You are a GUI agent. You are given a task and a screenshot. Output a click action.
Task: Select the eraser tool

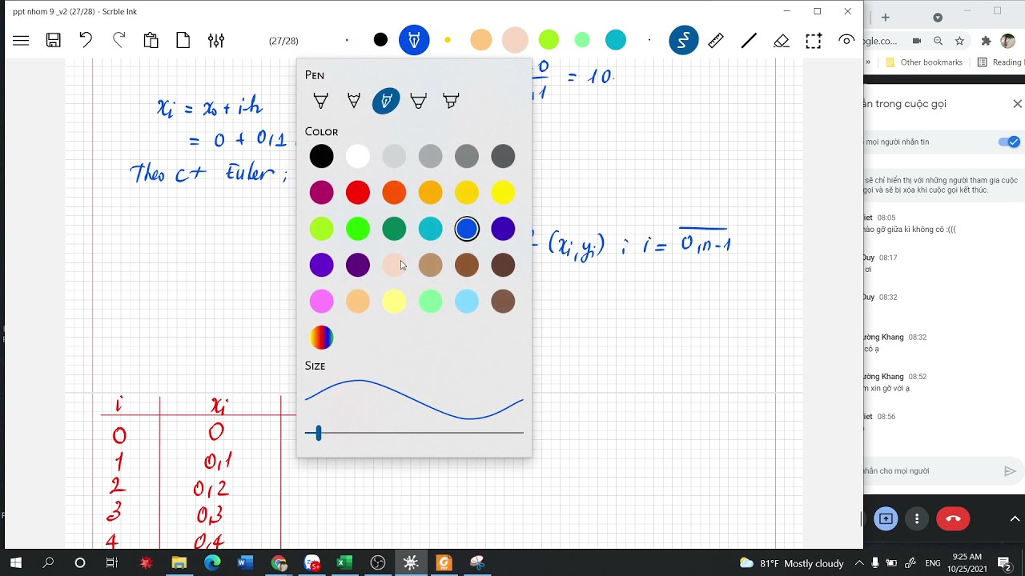coord(782,41)
